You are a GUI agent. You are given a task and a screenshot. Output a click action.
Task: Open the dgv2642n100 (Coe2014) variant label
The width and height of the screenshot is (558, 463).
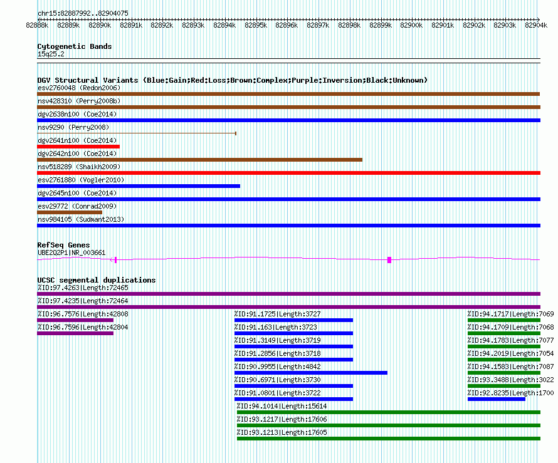(77, 153)
